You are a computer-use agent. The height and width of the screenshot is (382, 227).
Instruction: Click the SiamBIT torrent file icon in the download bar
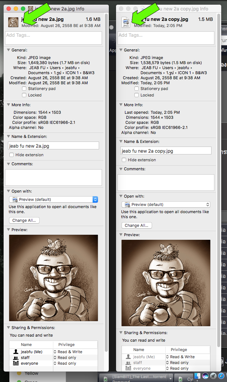pos(105,379)
